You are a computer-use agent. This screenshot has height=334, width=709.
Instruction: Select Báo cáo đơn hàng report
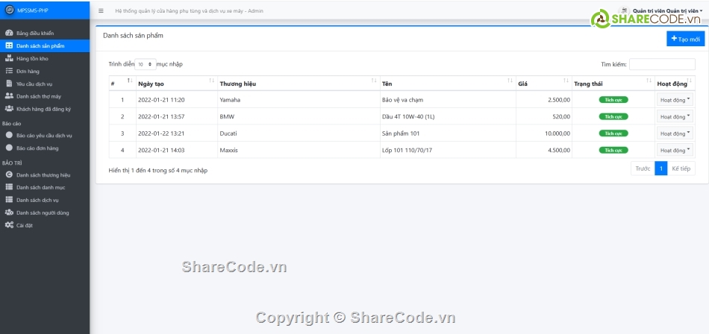[37, 148]
